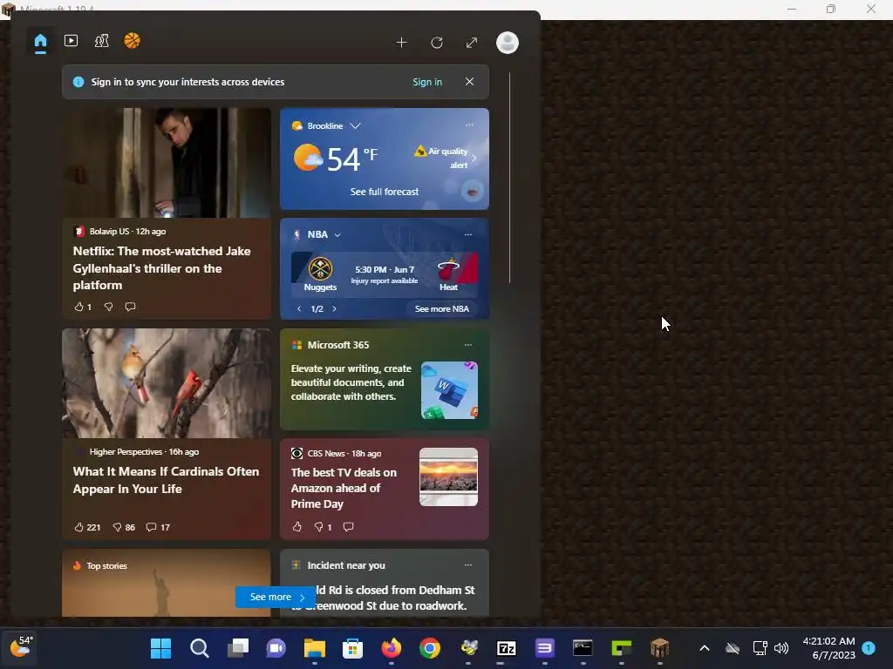Open 7-Zip from the taskbar

(x=507, y=648)
